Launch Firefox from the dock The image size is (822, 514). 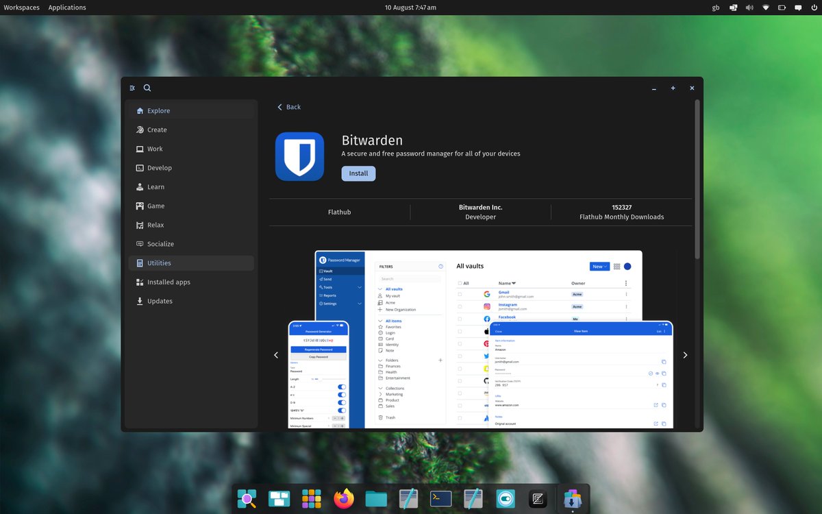(x=344, y=499)
